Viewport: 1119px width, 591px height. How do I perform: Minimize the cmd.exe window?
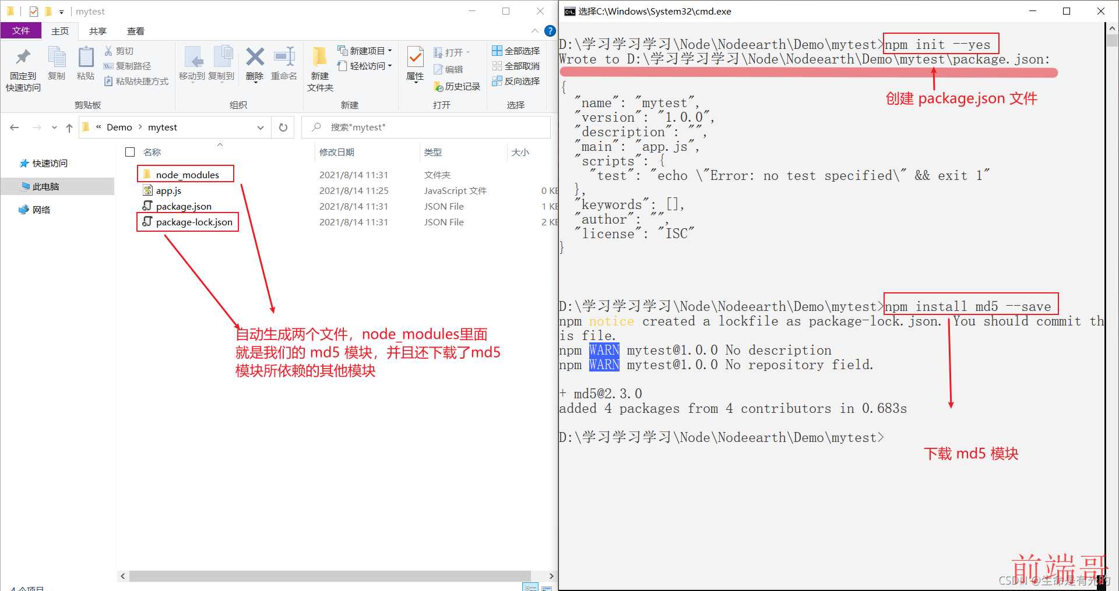click(1033, 11)
